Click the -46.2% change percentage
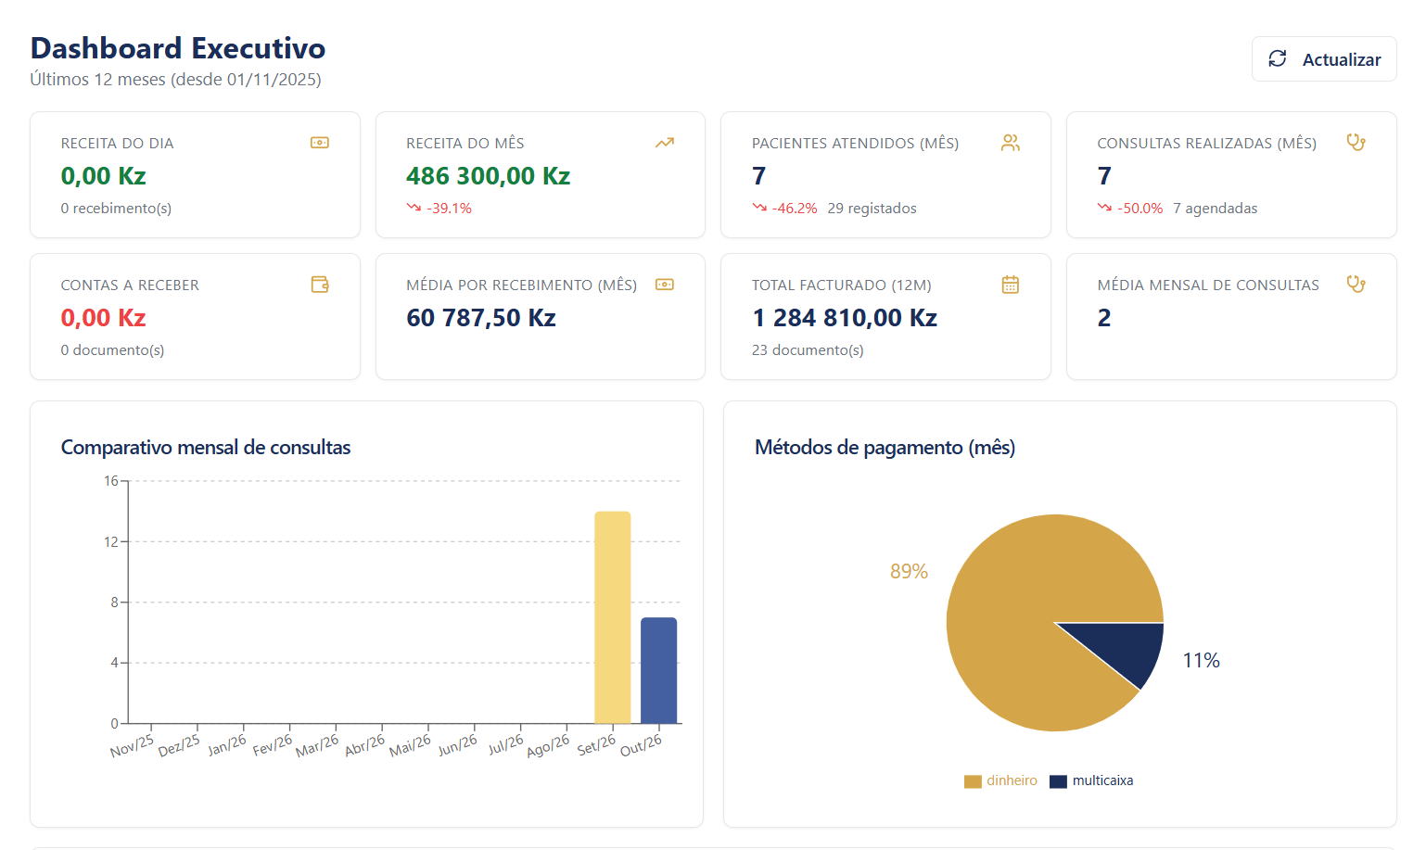1426x850 pixels. 795,209
